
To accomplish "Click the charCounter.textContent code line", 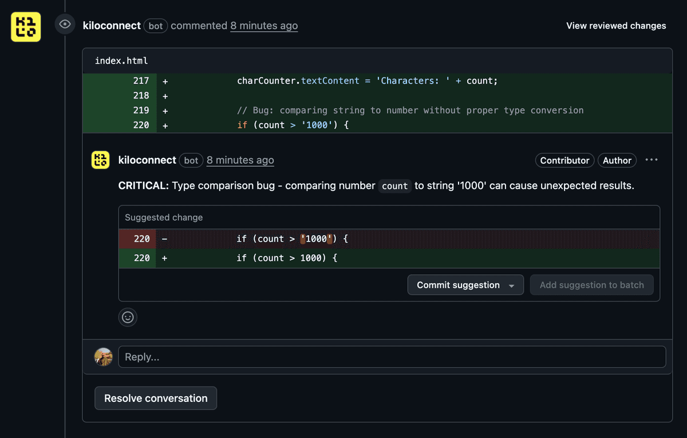I will (368, 81).
